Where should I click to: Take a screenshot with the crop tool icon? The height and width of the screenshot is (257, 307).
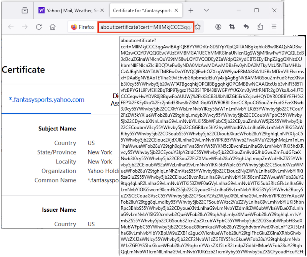point(233,27)
